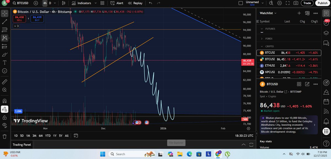Select the 1D date range
The image size is (331, 159).
(x=16, y=136)
